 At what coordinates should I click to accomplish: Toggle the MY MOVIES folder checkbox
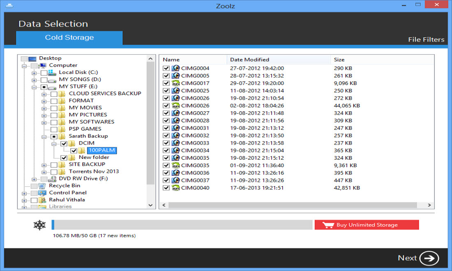tap(54, 108)
